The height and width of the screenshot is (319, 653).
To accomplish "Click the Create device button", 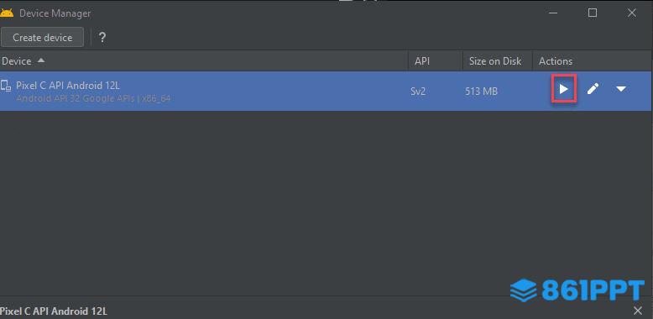I will pyautogui.click(x=43, y=38).
